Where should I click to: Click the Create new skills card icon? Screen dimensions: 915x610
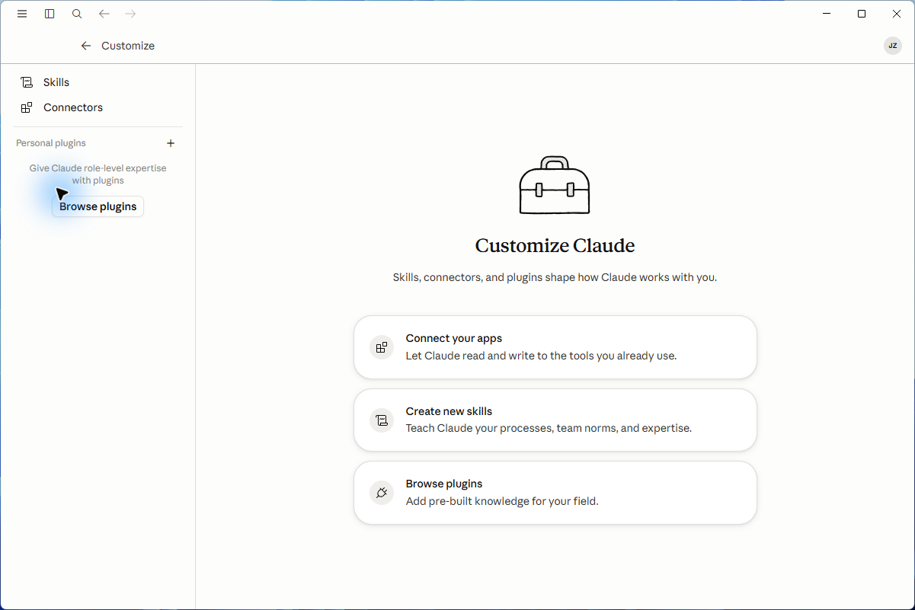(382, 420)
